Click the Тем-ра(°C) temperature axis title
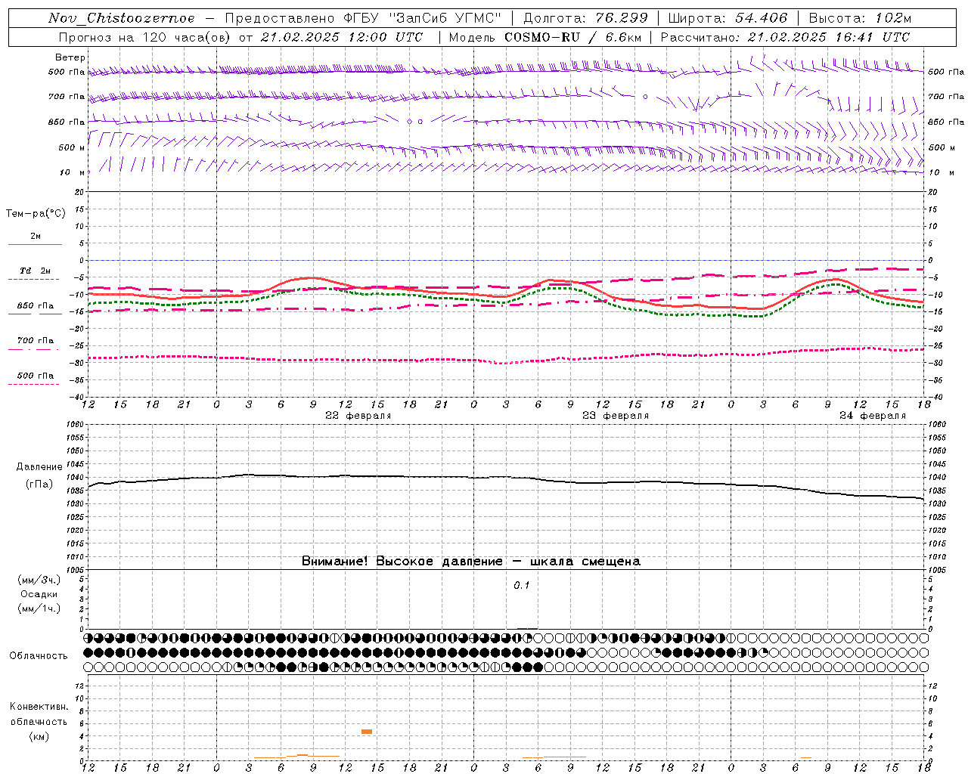The image size is (968, 774). point(36,214)
